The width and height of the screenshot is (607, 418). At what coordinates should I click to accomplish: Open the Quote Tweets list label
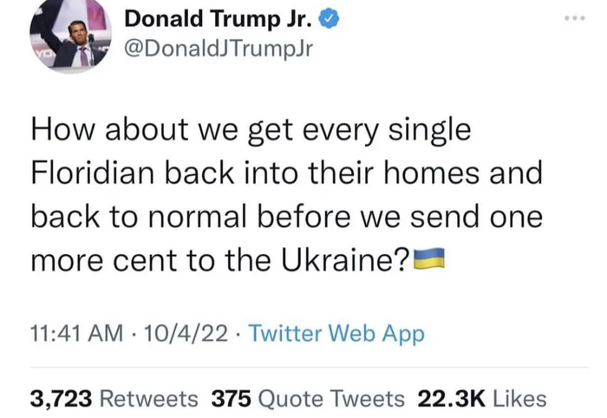pos(332,398)
